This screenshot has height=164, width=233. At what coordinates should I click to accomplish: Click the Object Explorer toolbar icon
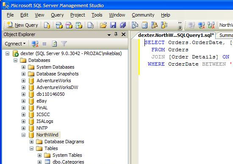click(154, 25)
